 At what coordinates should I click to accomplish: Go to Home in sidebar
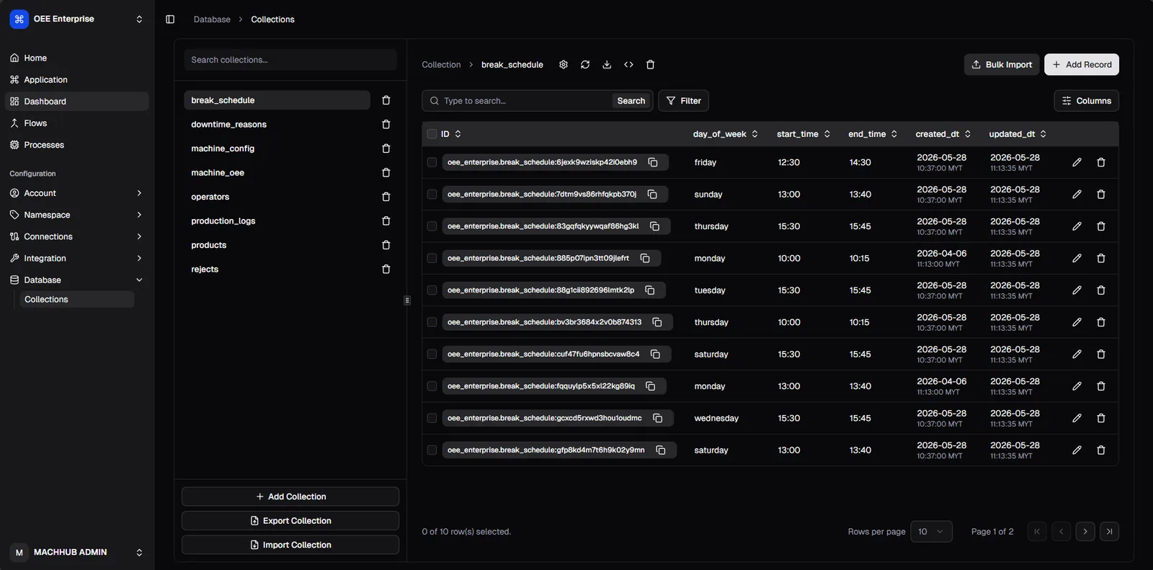[x=77, y=58]
